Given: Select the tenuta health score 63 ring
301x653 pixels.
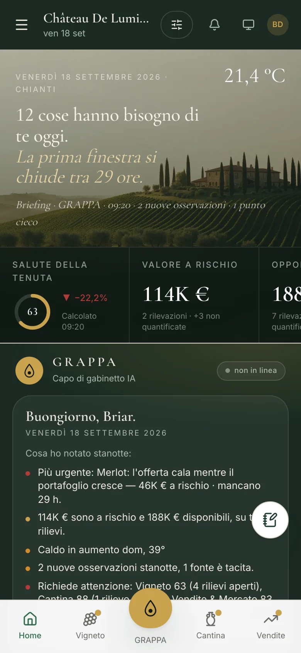Looking at the screenshot, I should 32,312.
